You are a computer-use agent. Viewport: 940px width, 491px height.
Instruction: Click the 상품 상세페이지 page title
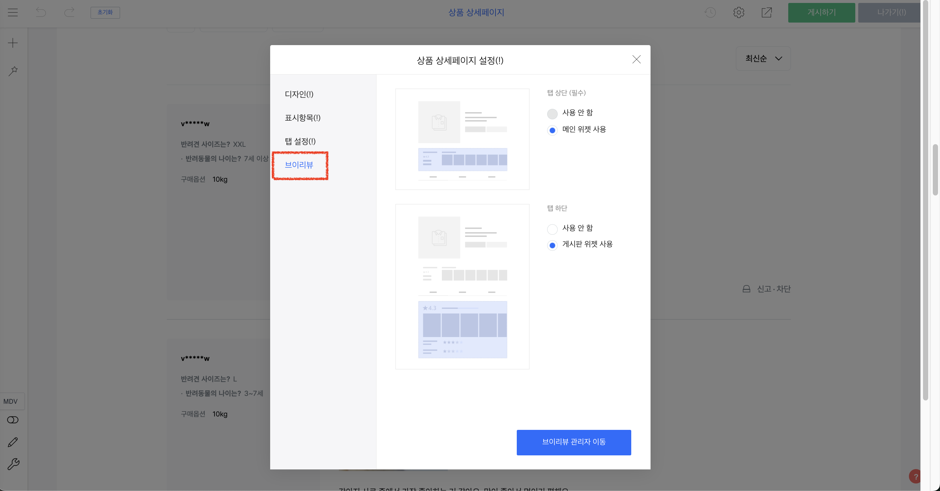[x=476, y=12]
